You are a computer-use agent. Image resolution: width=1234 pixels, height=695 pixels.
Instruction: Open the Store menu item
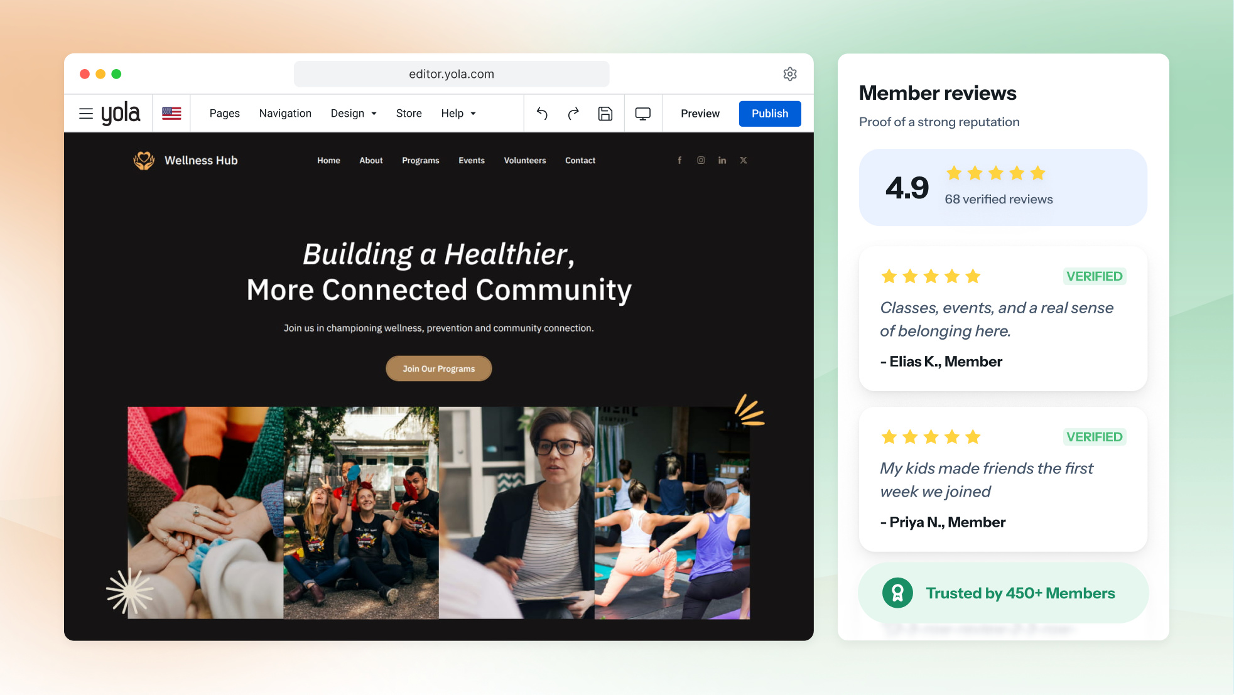click(409, 114)
